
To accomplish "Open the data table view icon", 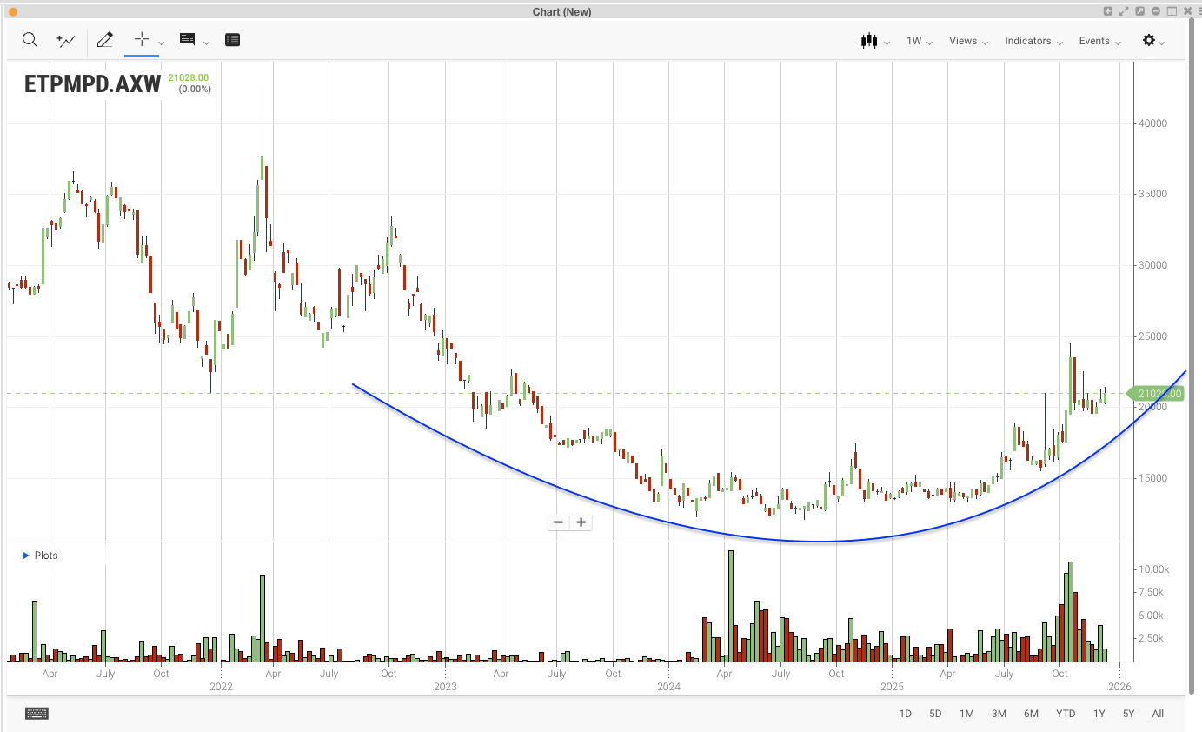I will [x=232, y=40].
